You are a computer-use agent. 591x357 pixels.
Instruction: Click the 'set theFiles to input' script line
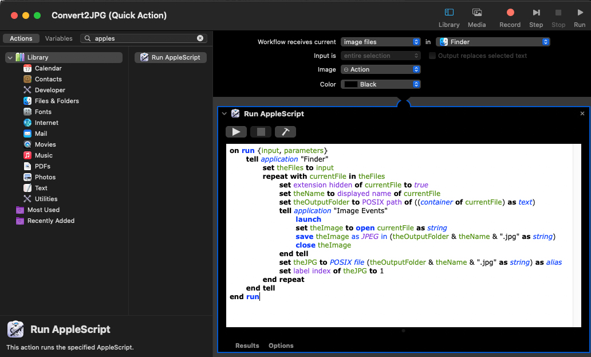pyautogui.click(x=298, y=168)
